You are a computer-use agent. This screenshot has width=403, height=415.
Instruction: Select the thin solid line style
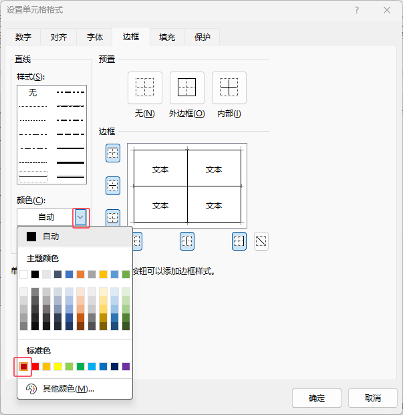coord(33,176)
